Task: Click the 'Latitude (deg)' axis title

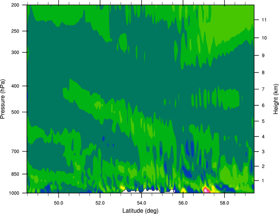Action: click(x=140, y=211)
